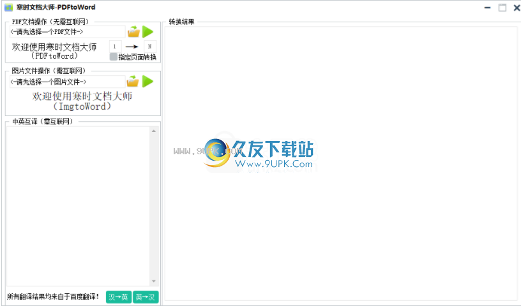Click the 欢迎使用寒时文档大师 (ImgtoWord) text

pos(82,101)
